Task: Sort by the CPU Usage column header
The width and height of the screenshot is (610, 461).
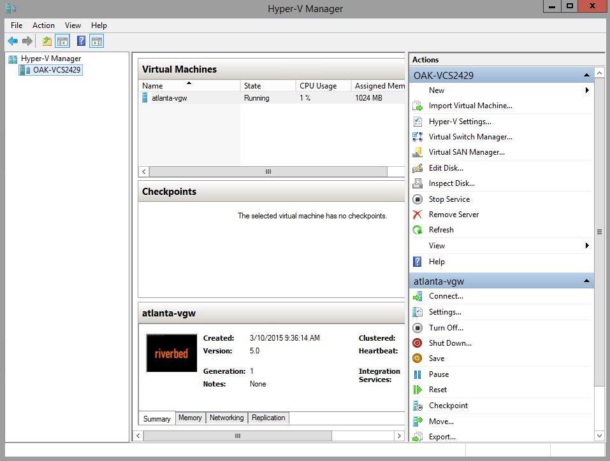Action: click(324, 86)
